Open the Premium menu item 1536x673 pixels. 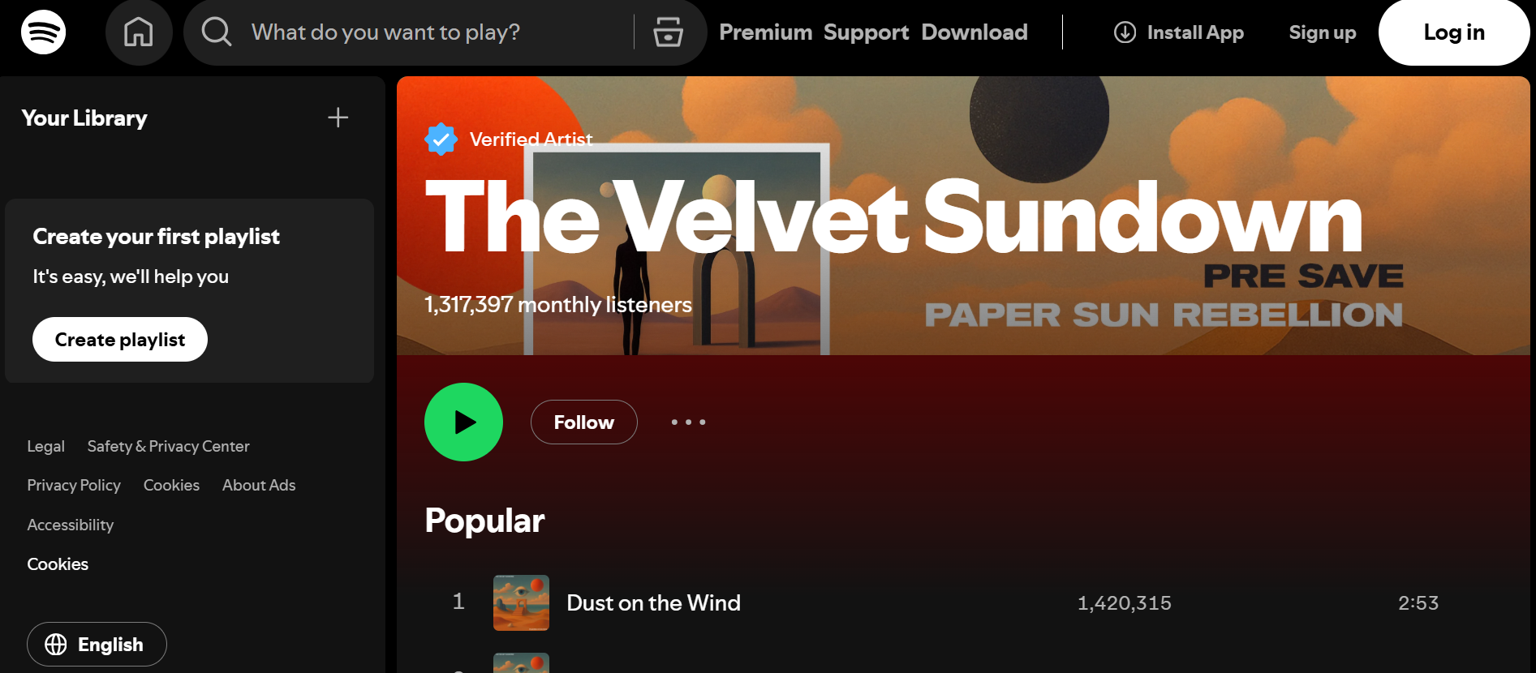click(x=765, y=32)
